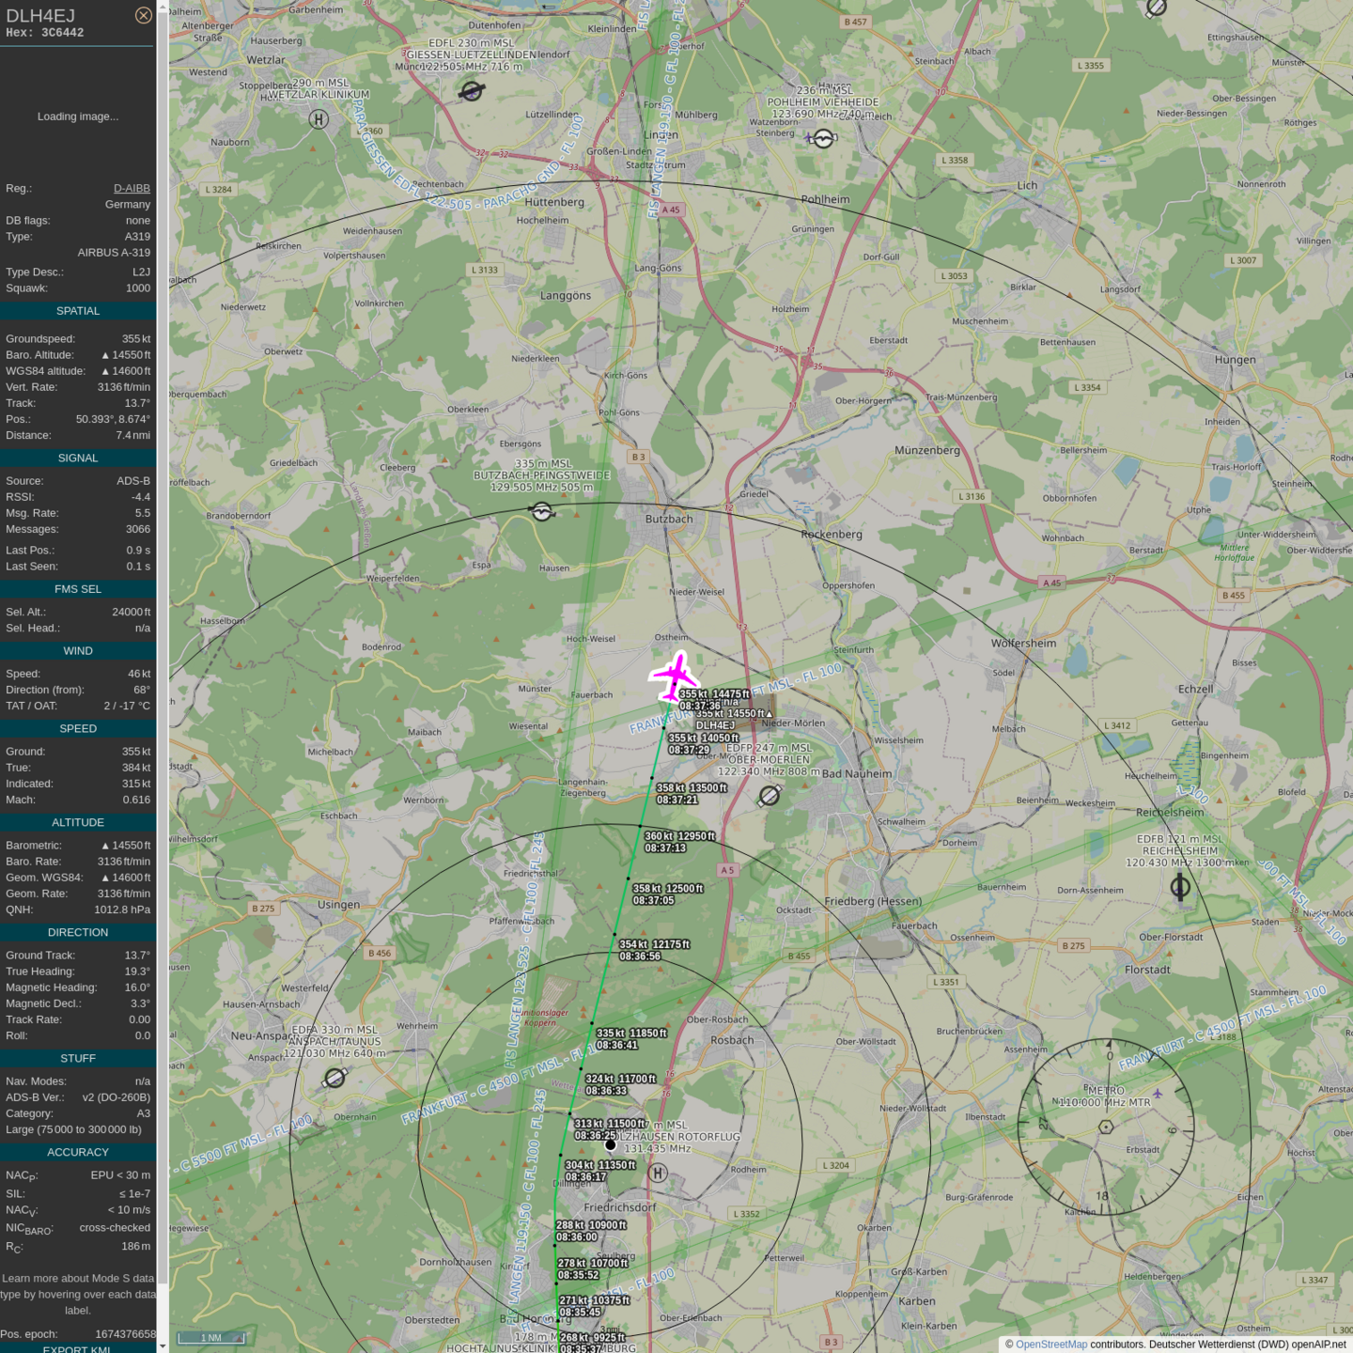Viewport: 1353px width, 1353px height.
Task: Open the OpenStreetMap attribution link
Action: pyautogui.click(x=1050, y=1345)
